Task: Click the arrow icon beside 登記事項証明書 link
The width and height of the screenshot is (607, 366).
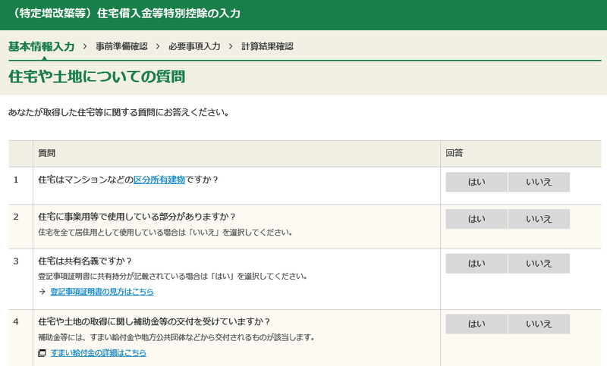Action: pyautogui.click(x=42, y=292)
